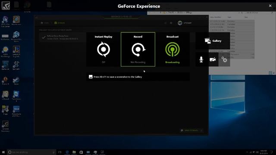Toggle the crossed-out camera icon

pyautogui.click(x=213, y=59)
